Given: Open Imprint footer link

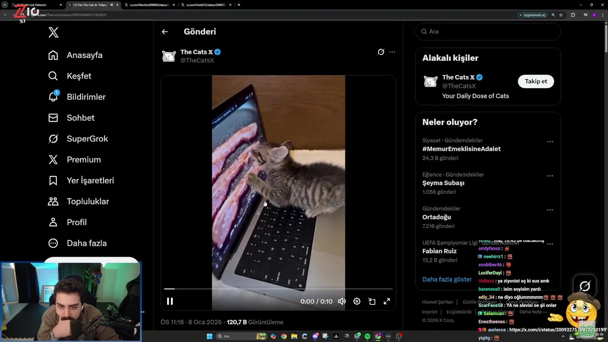Looking at the screenshot, I should coord(429,312).
